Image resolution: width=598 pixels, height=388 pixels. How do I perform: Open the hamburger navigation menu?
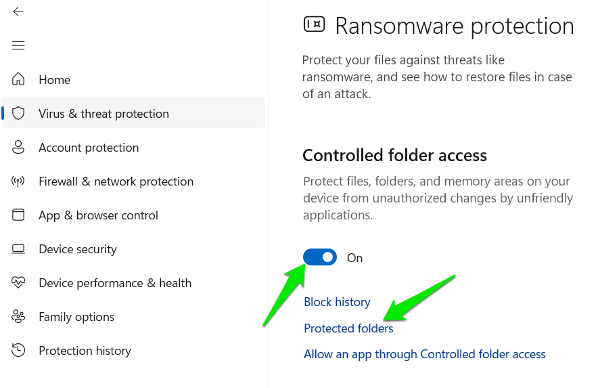[x=18, y=45]
